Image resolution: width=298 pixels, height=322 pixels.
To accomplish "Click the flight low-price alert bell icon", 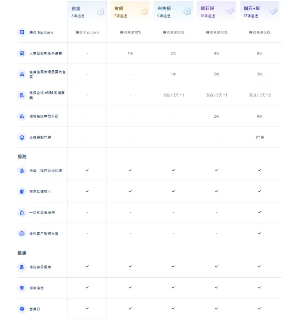I will click(x=22, y=192).
